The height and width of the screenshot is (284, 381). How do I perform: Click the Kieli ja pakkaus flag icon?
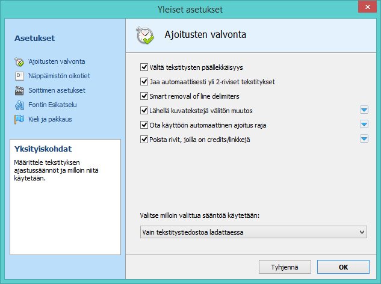coord(19,119)
